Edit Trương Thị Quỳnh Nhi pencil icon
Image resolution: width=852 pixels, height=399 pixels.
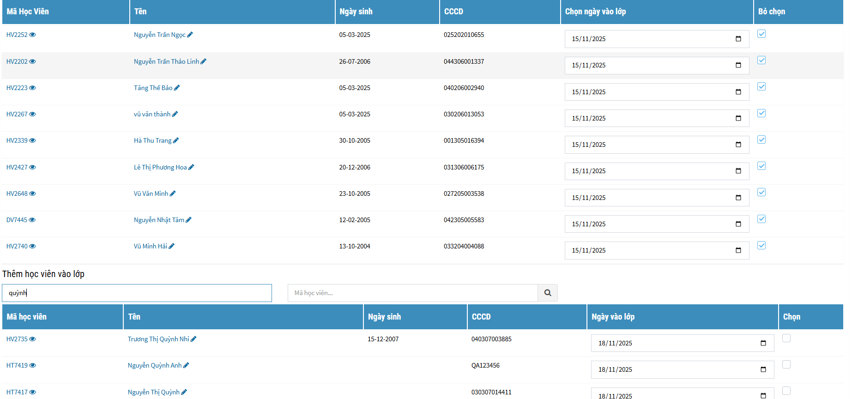click(193, 339)
